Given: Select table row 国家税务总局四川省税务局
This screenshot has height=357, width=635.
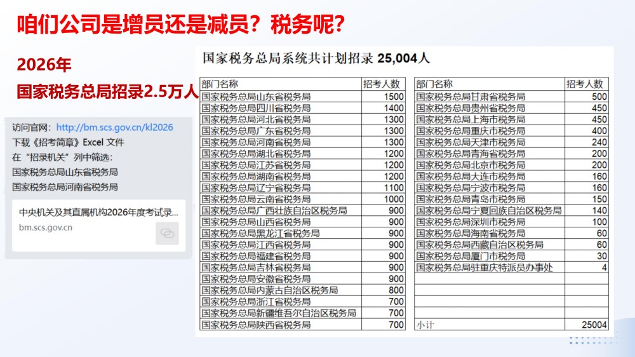Looking at the screenshot, I should (302, 108).
